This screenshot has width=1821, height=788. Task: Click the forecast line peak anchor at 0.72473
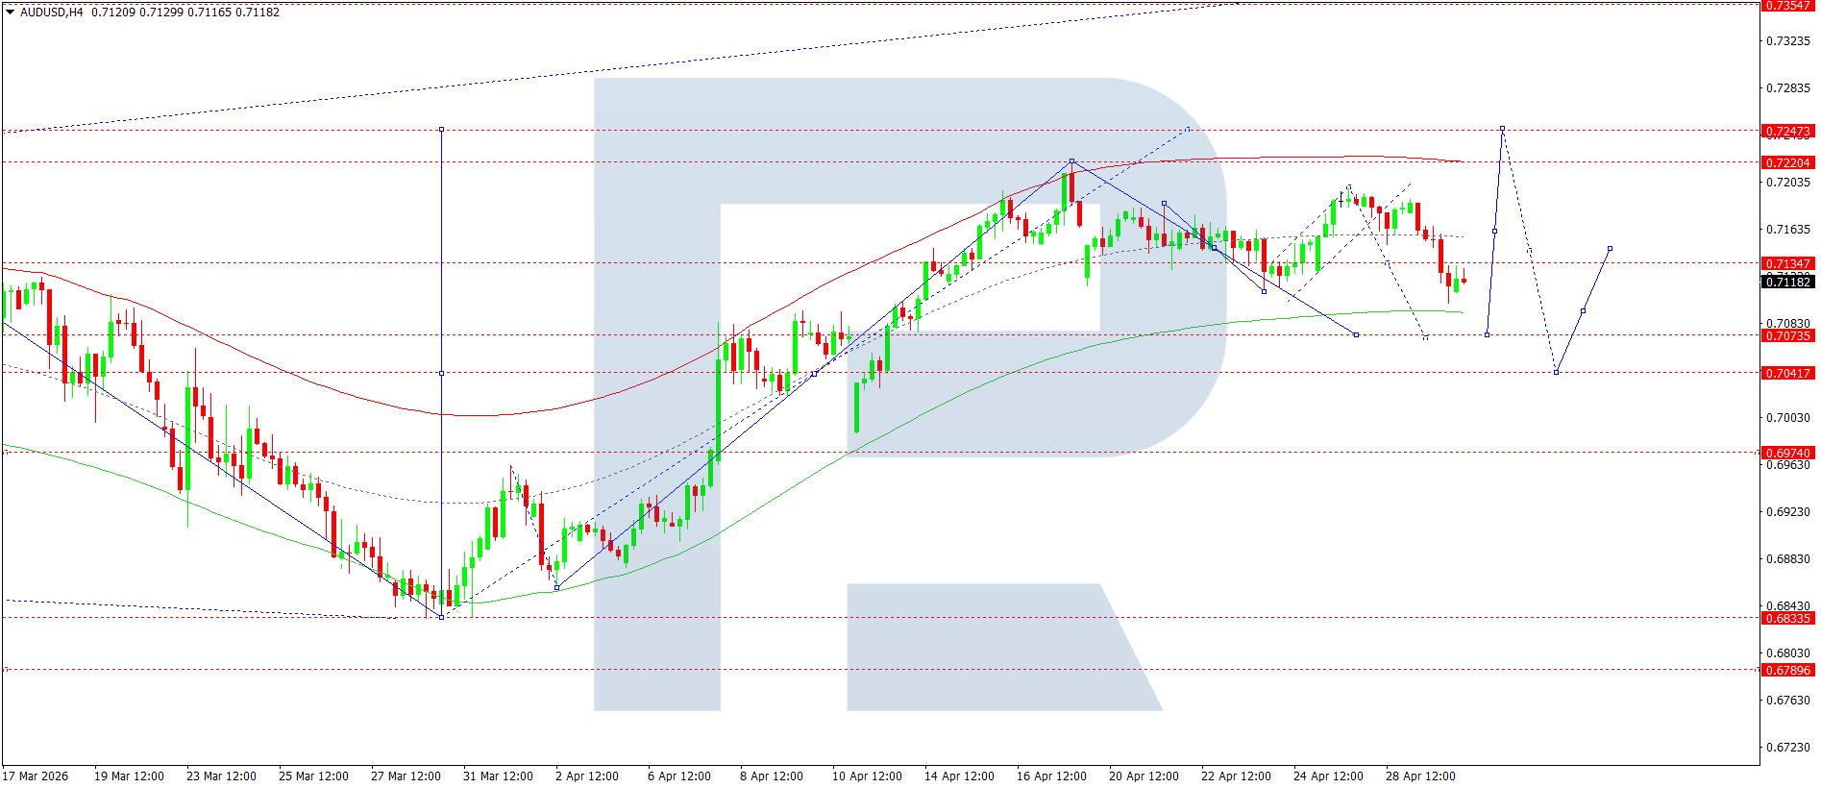tap(1502, 129)
